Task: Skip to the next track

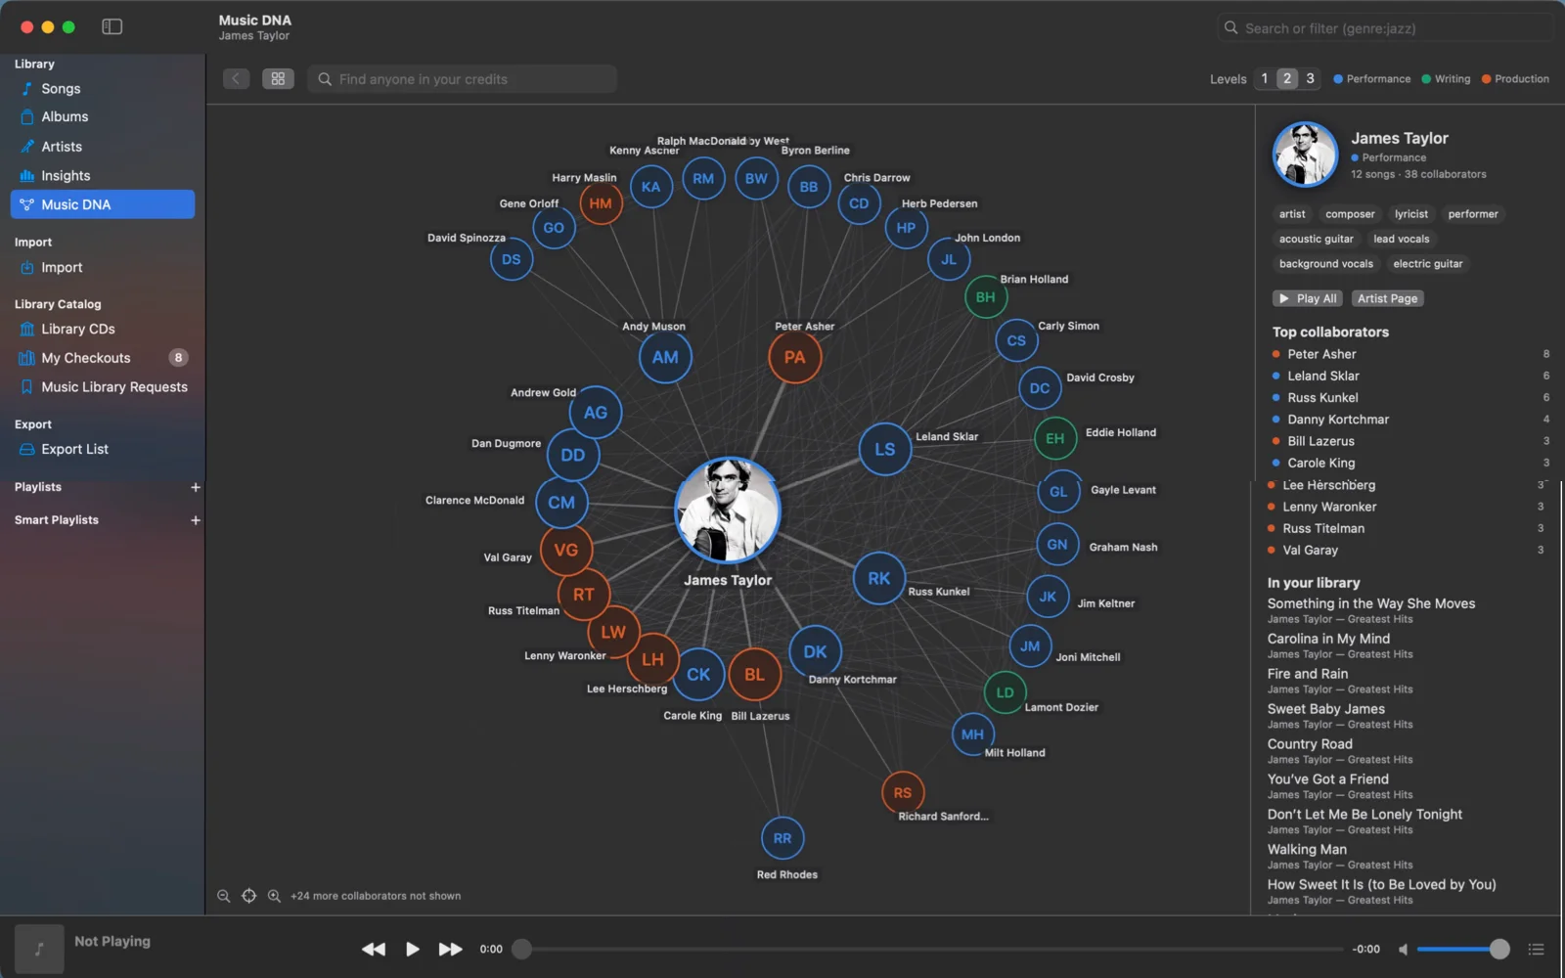Action: coord(451,949)
